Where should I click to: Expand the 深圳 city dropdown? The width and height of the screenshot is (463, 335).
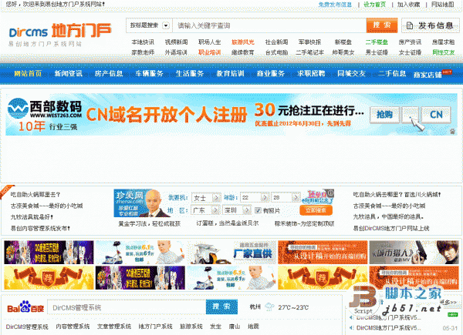coord(246,210)
